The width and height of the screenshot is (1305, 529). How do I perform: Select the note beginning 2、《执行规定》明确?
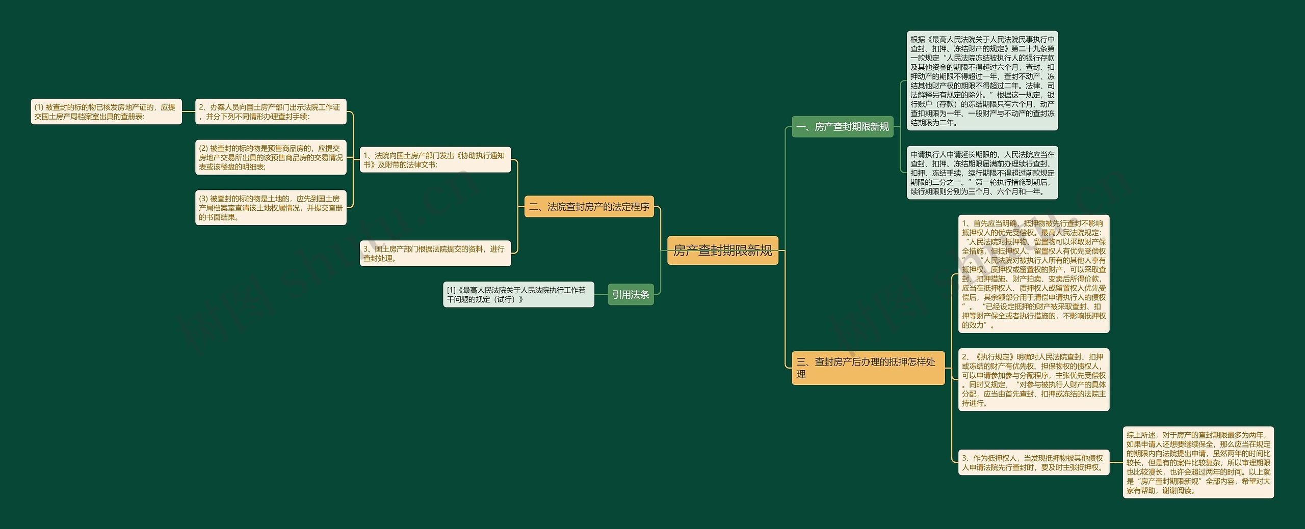1033,380
